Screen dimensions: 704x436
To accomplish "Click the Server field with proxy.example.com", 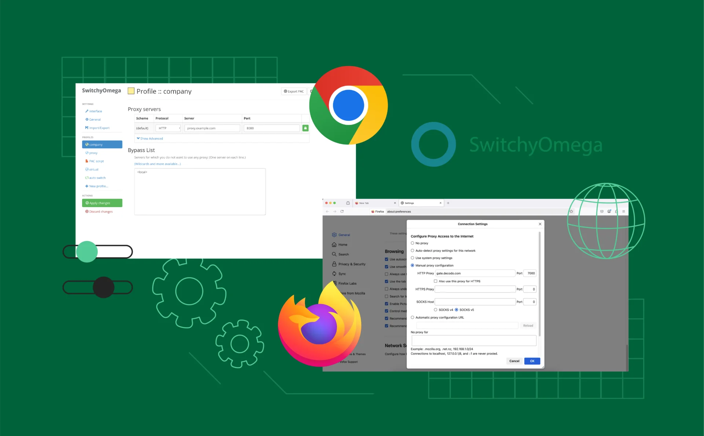I will [x=212, y=128].
